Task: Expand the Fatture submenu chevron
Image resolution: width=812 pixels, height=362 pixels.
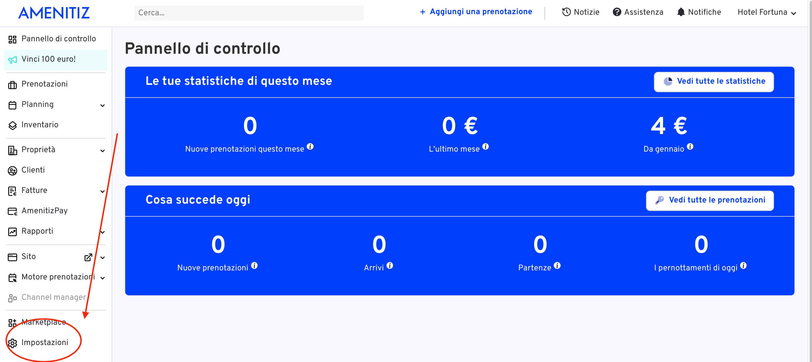Action: [103, 191]
